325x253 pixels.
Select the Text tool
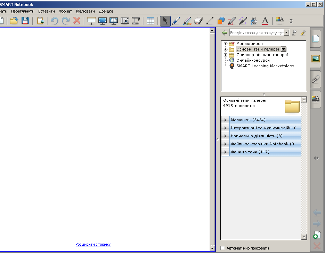265,21
